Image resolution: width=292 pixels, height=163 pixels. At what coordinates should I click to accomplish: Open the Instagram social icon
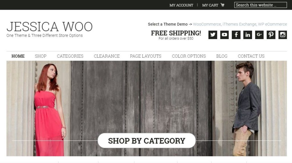[283, 35]
